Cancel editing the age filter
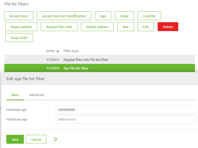The width and height of the screenshot is (198, 148). tap(36, 139)
